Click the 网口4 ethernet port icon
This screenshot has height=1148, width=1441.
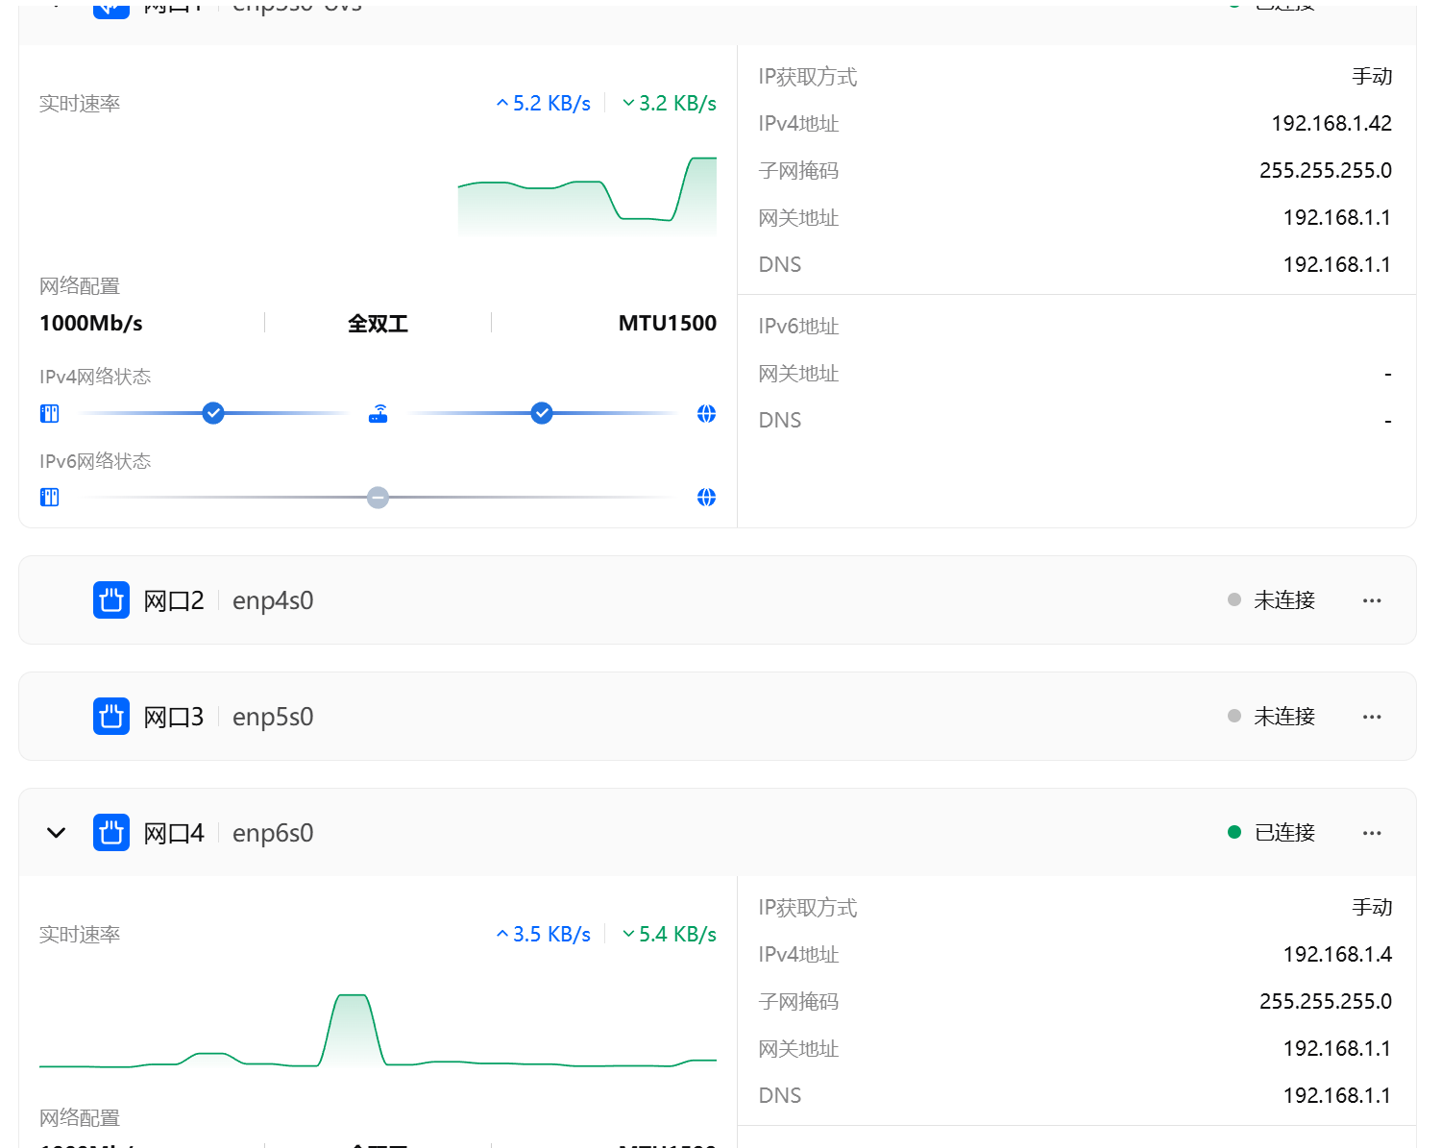[111, 833]
